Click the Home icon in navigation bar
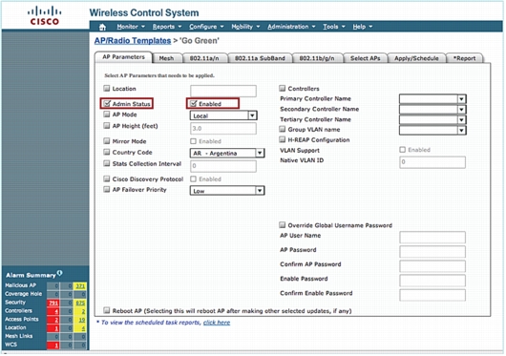 pos(102,27)
